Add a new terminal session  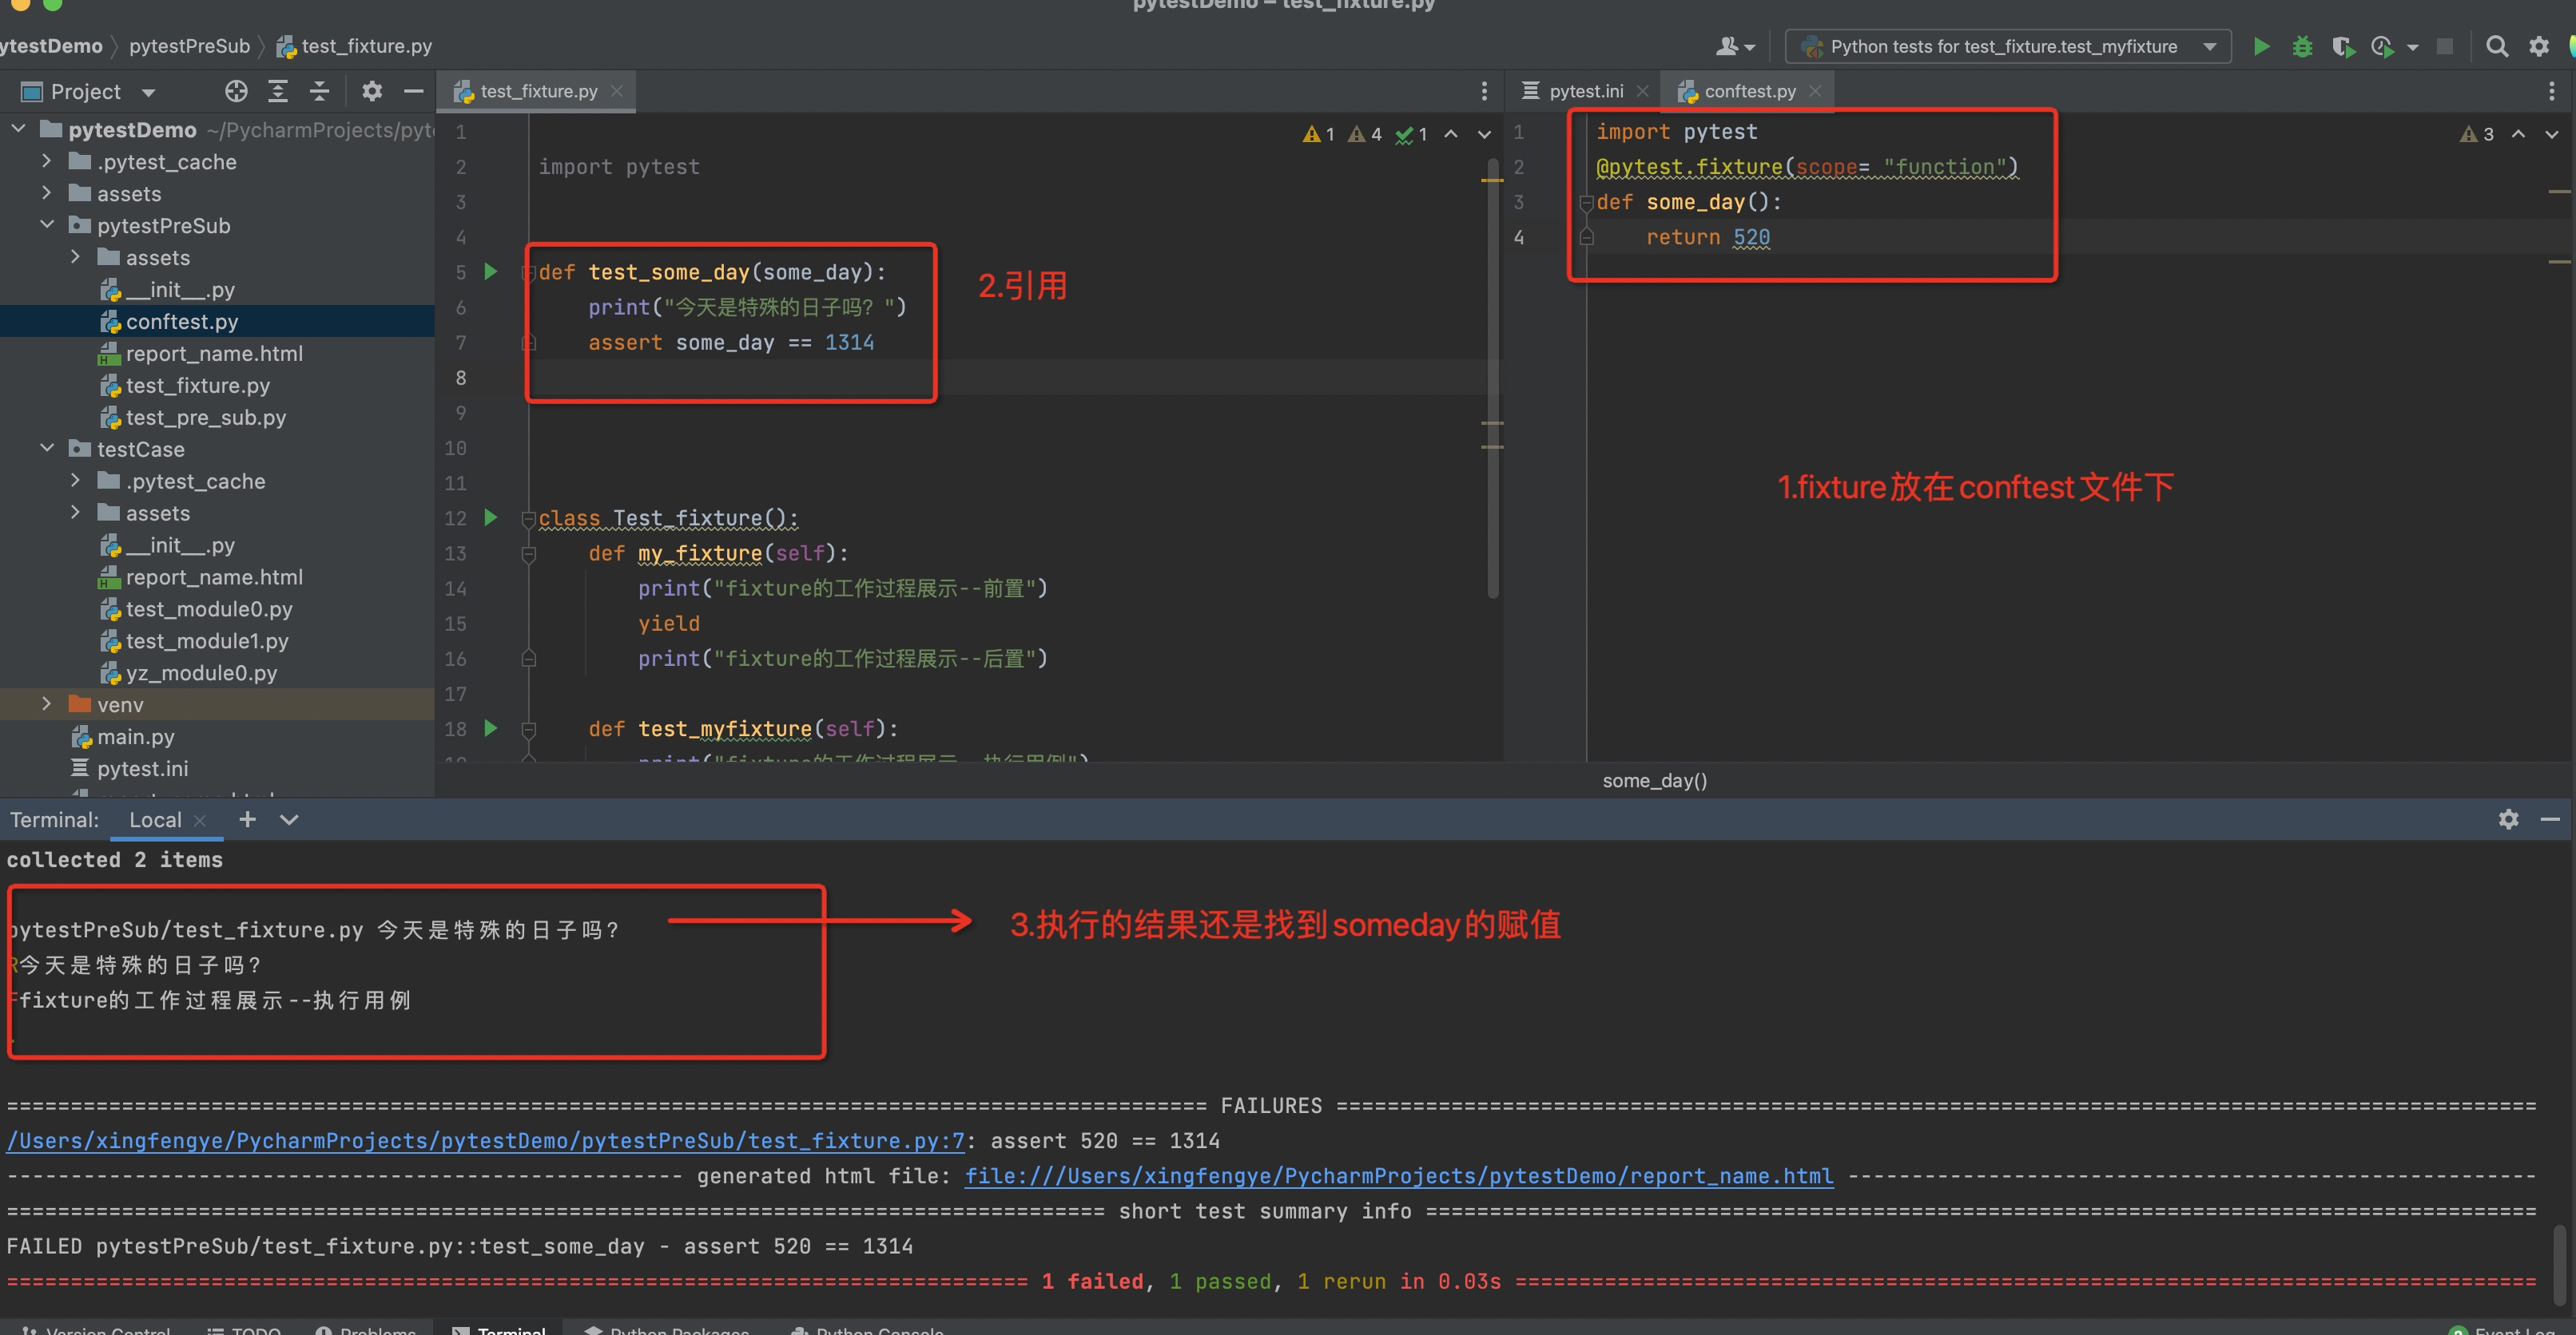(247, 819)
